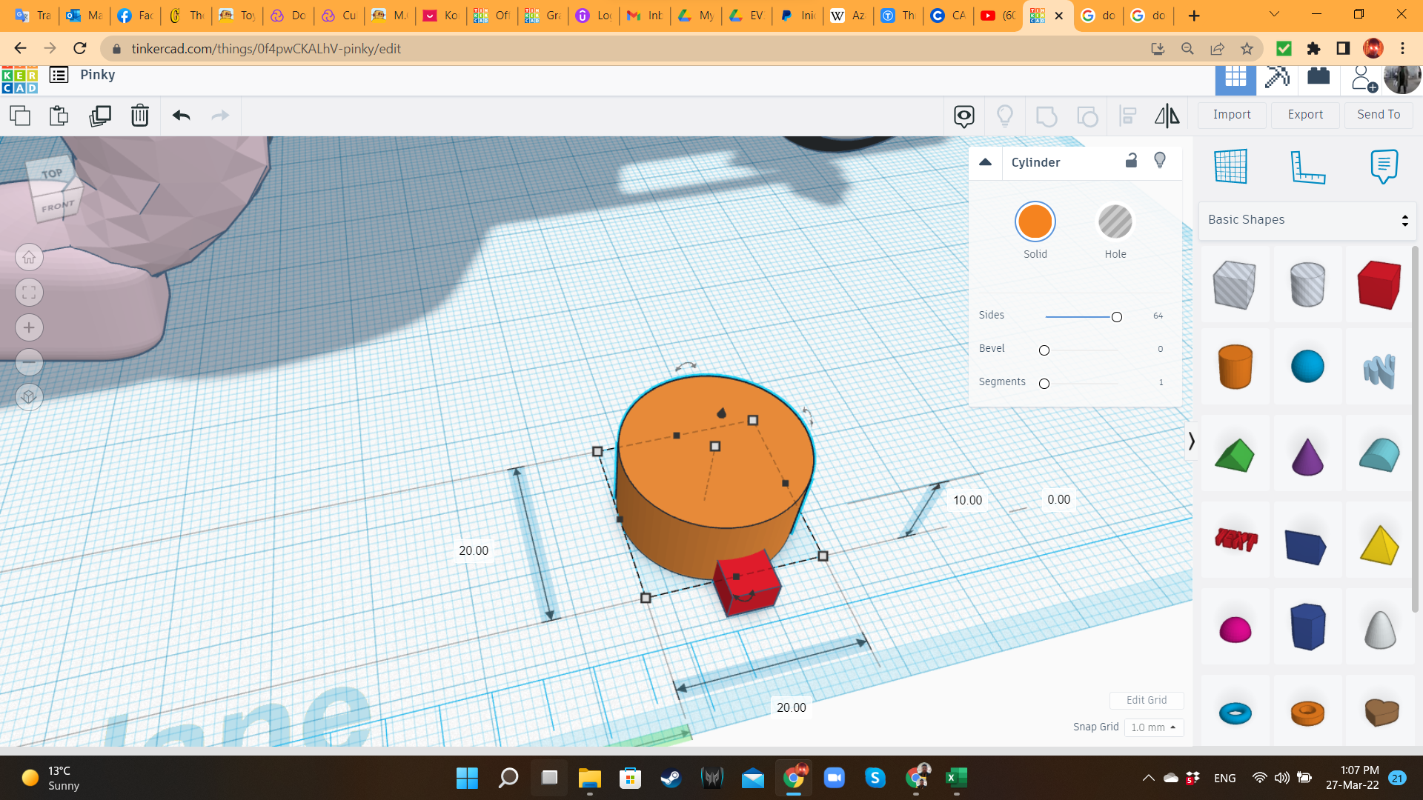This screenshot has width=1423, height=800.
Task: Click the Export button
Action: [x=1305, y=115]
